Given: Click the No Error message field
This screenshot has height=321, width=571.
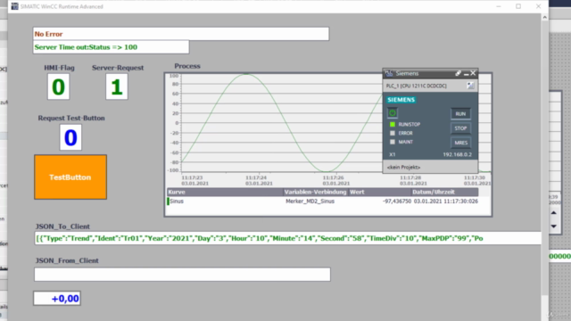Looking at the screenshot, I should tap(181, 34).
